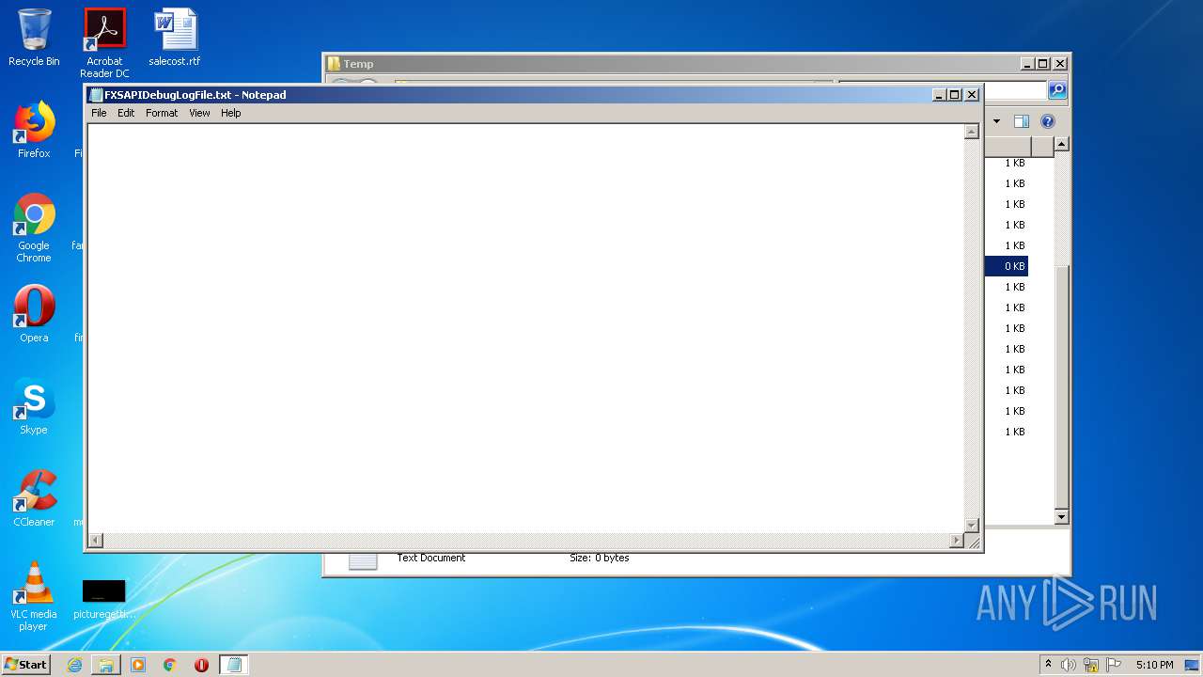This screenshot has width=1203, height=677.
Task: Click Notepad vertical scrollbar up arrow
Action: click(972, 132)
